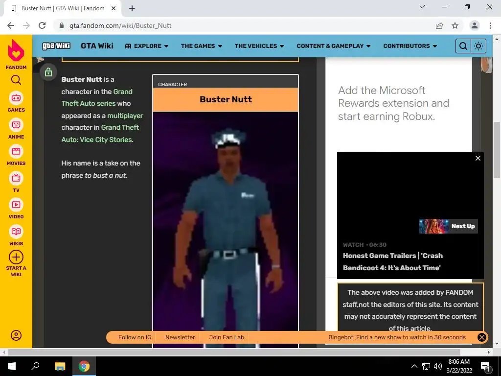
Task: Expand Content & Gameplay menu
Action: pos(333,46)
